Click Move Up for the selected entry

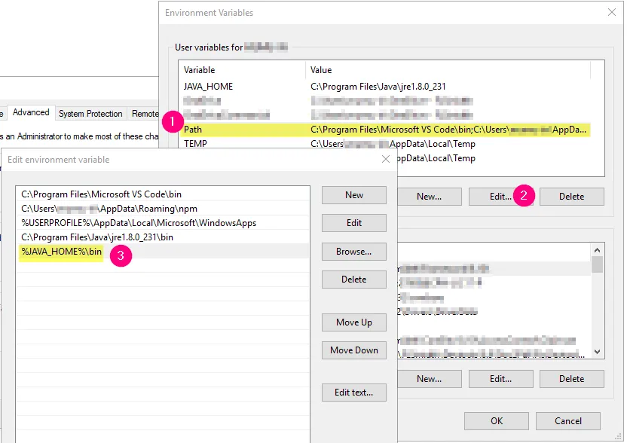point(354,322)
